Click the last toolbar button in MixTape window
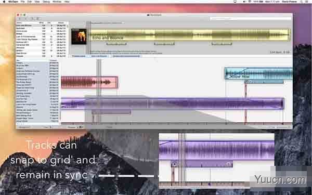312x195 pixels. click(38, 19)
